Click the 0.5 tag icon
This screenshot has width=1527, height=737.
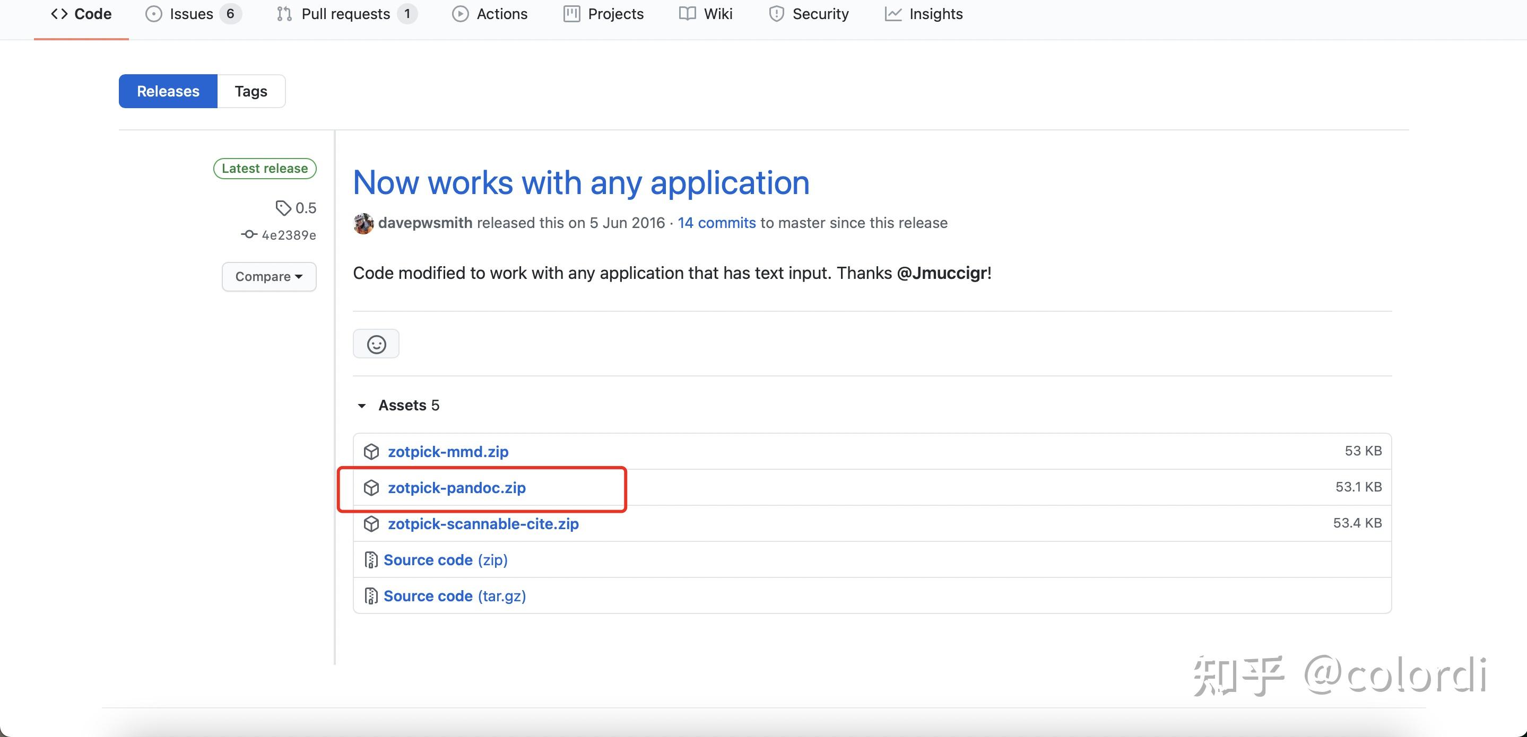point(283,208)
